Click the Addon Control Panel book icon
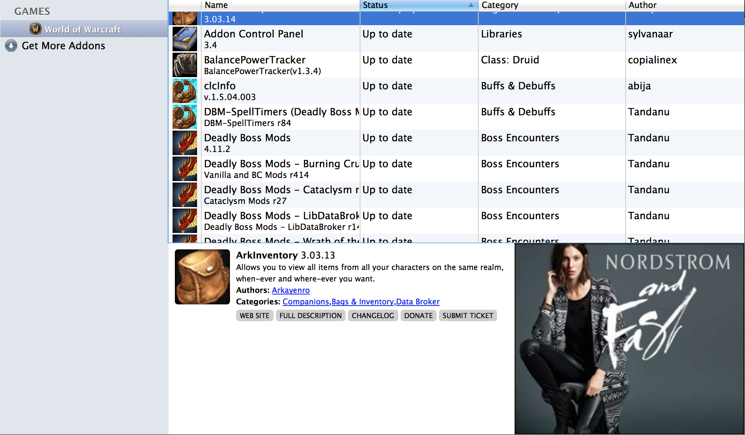 point(185,39)
